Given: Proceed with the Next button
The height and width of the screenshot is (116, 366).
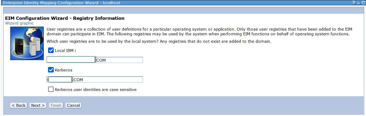Looking at the screenshot, I should pos(38,105).
